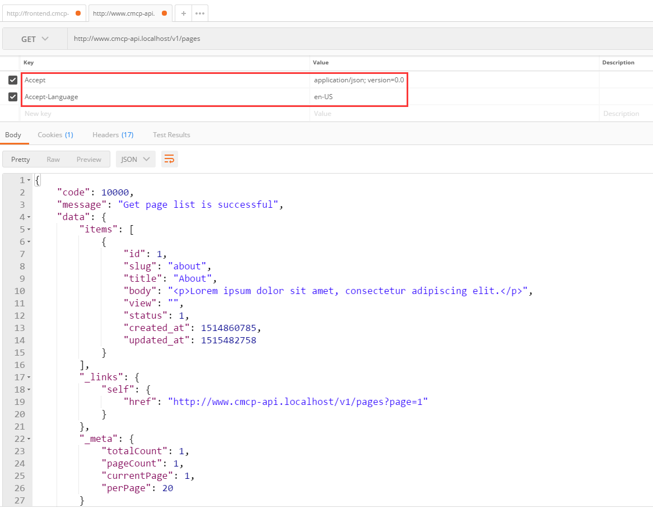Fold the "_links" object at line 17
This screenshot has height=513, width=653.
[29, 377]
